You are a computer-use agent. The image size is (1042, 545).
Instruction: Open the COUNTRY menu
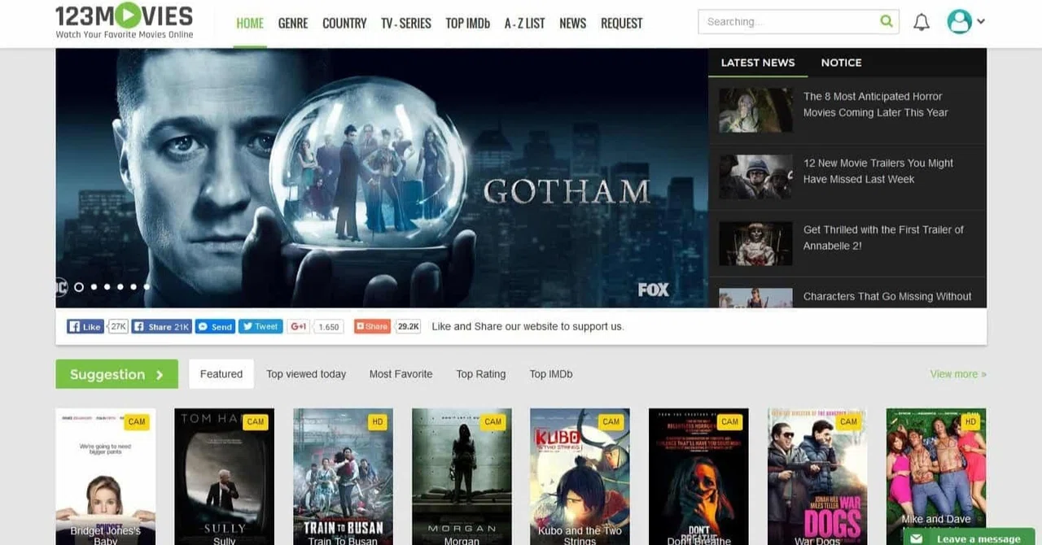[344, 23]
